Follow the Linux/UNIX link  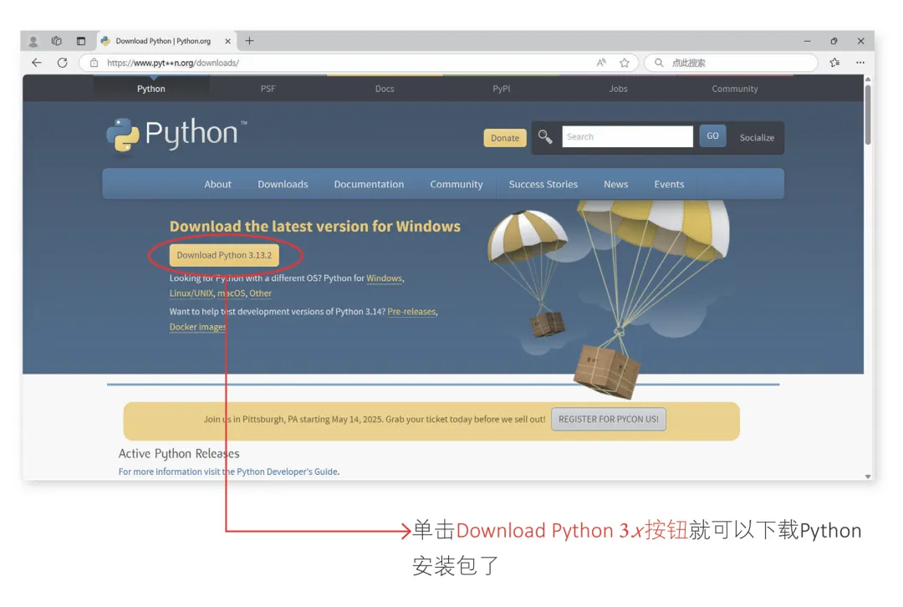[191, 293]
